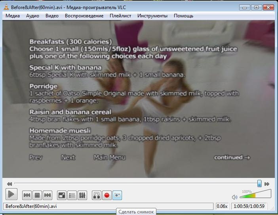Show the playlist panel icon

coord(72,195)
